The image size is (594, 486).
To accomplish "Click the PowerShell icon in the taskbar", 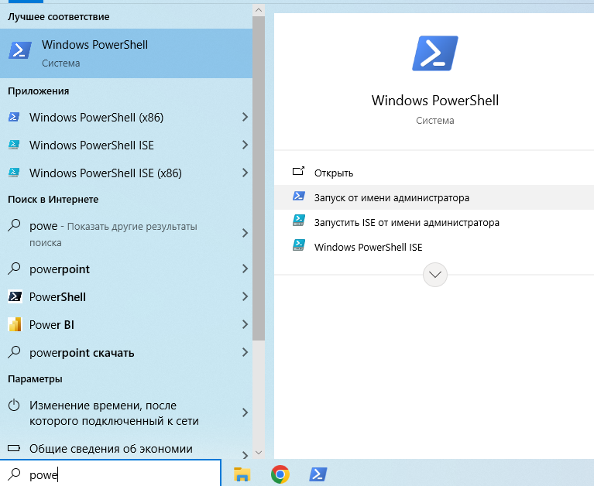I will click(318, 474).
